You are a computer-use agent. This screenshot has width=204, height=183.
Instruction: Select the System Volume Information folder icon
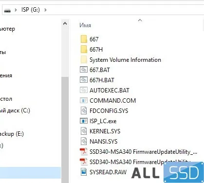(84, 59)
